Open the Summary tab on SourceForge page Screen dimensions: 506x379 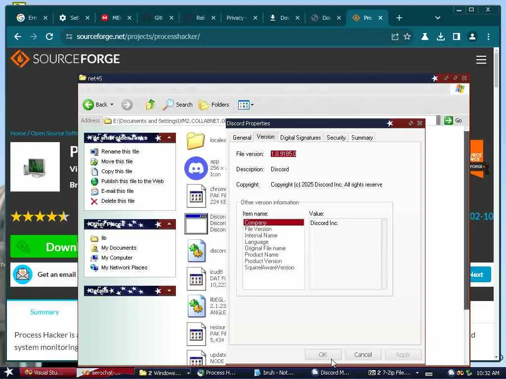click(x=44, y=312)
